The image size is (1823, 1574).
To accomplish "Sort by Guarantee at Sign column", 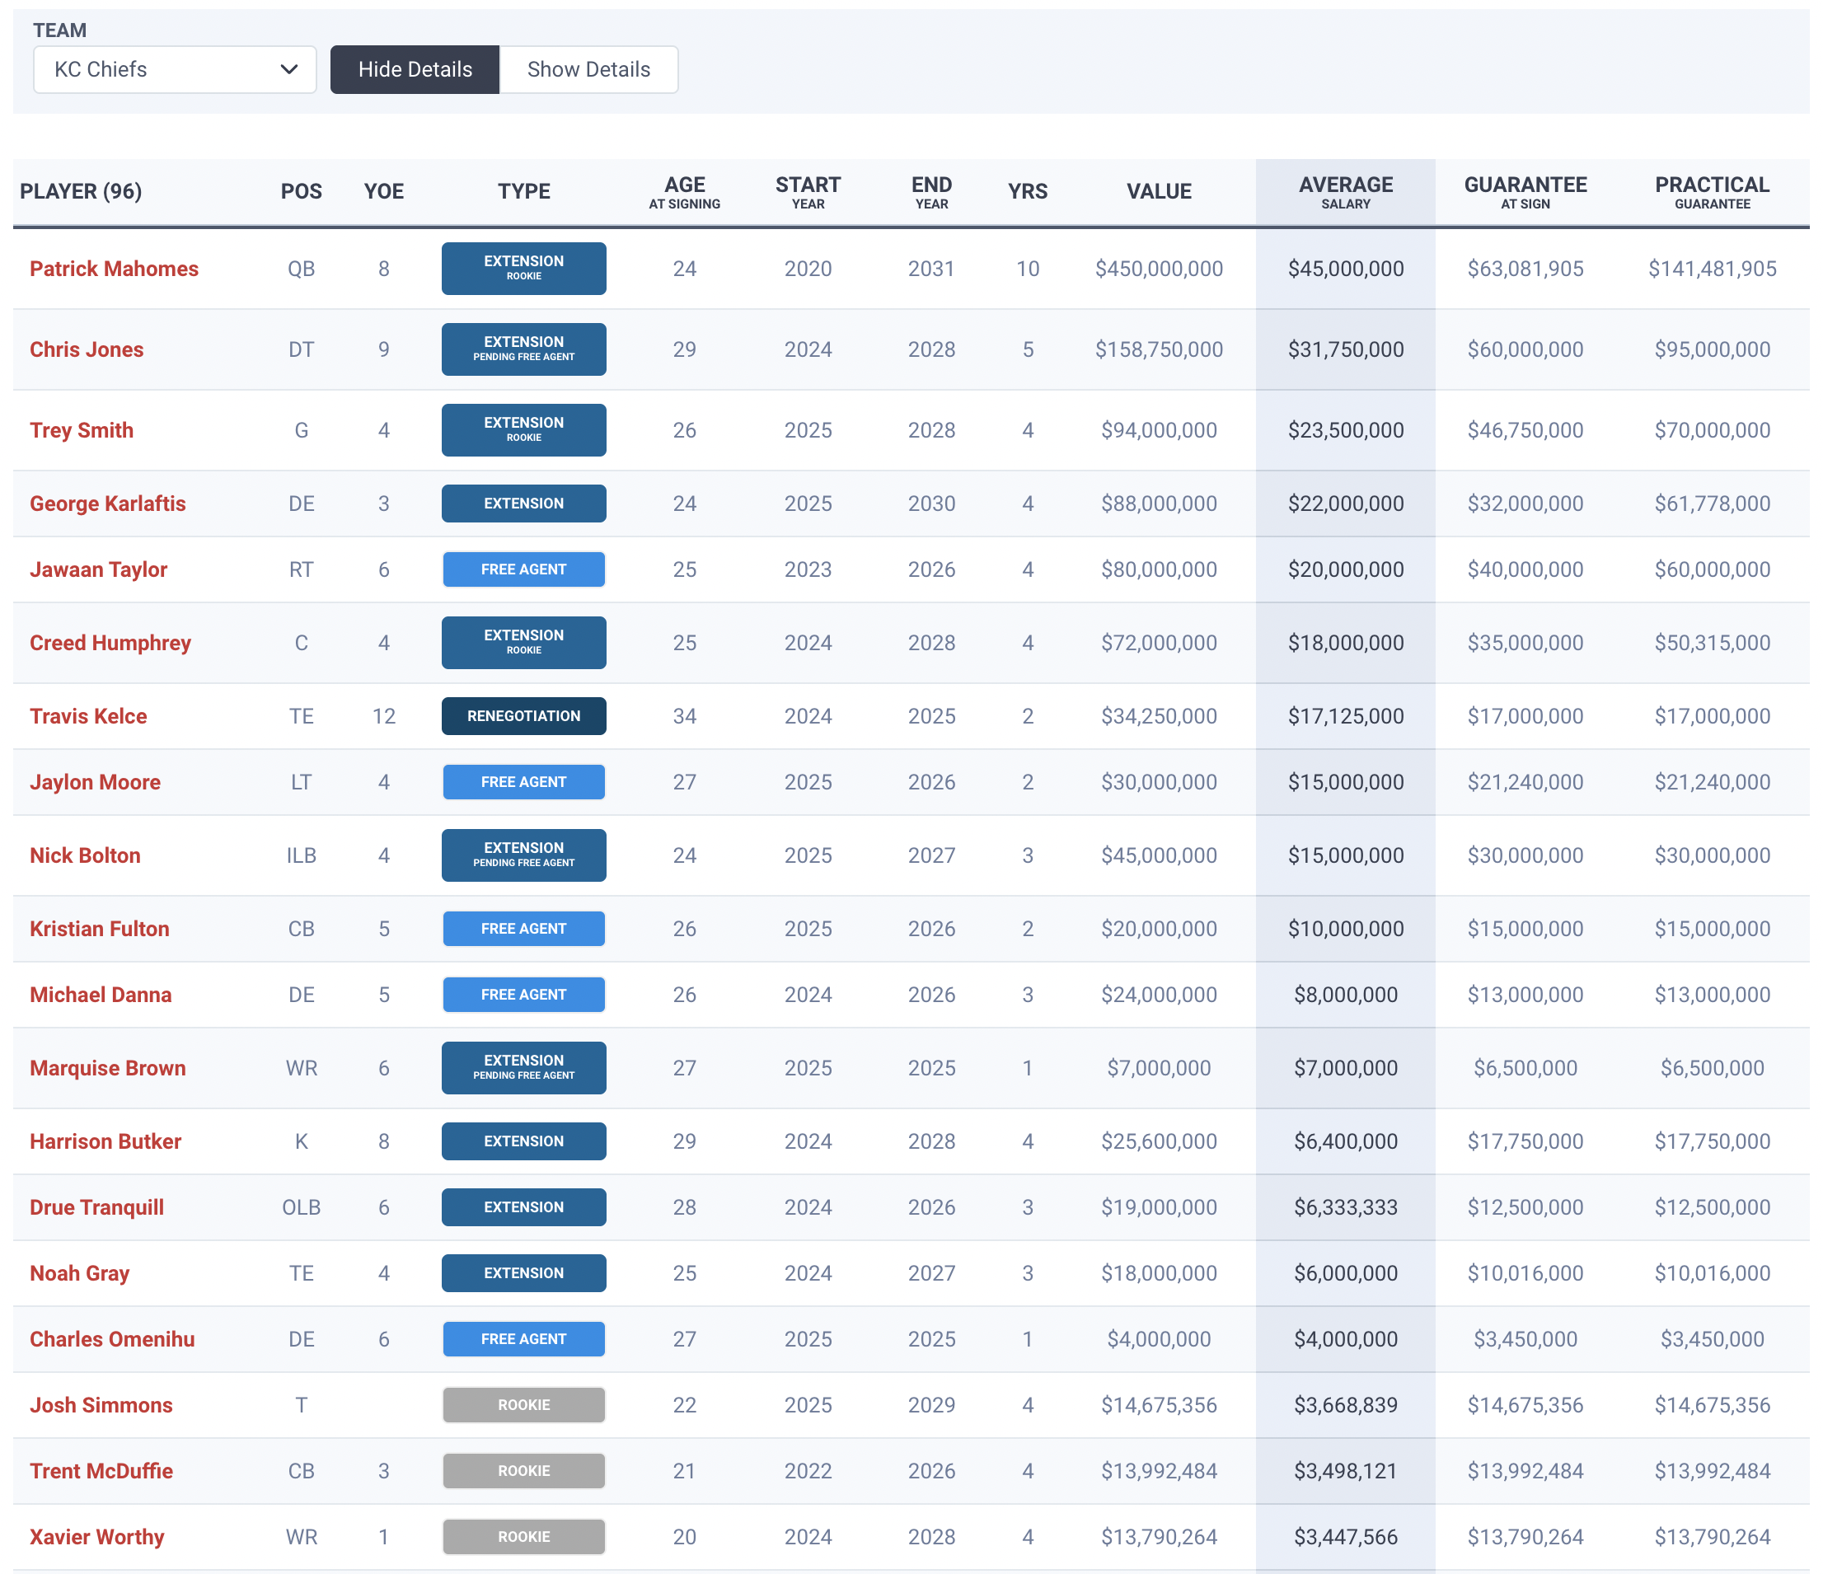I will pos(1525,192).
